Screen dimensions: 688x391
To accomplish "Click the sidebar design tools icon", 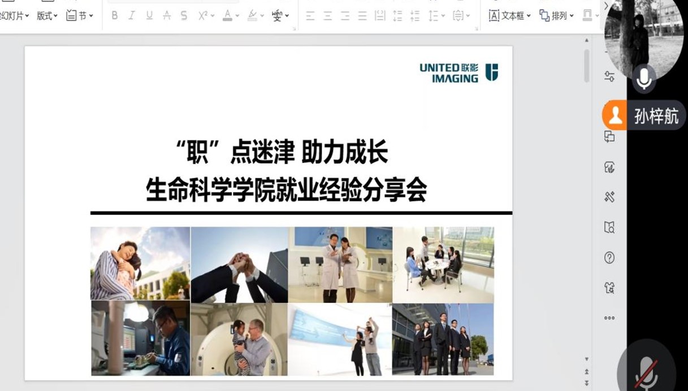I will coord(609,197).
